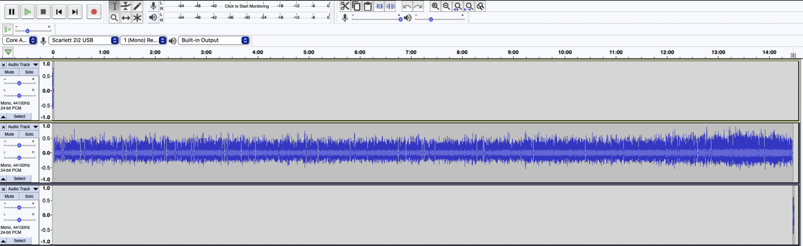This screenshot has width=803, height=246.
Task: Mute the third audio track
Action: pos(10,196)
